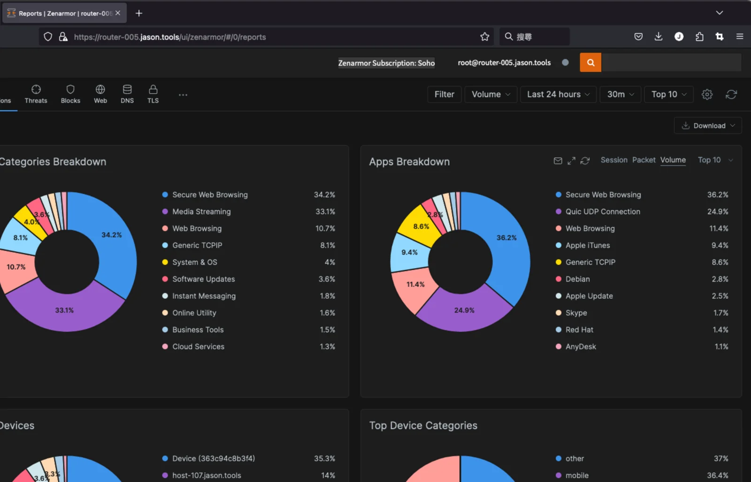Select Volume view in Apps Breakdown

tap(673, 160)
